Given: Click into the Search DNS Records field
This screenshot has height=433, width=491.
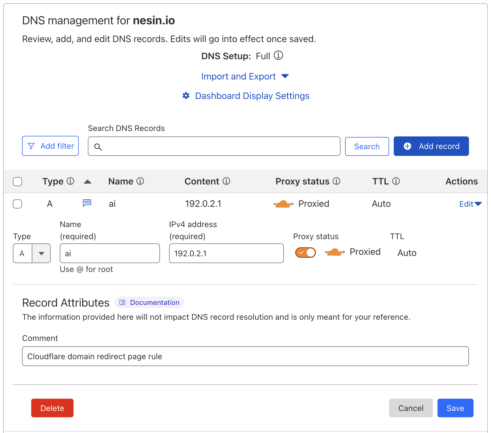Looking at the screenshot, I should coord(217,146).
